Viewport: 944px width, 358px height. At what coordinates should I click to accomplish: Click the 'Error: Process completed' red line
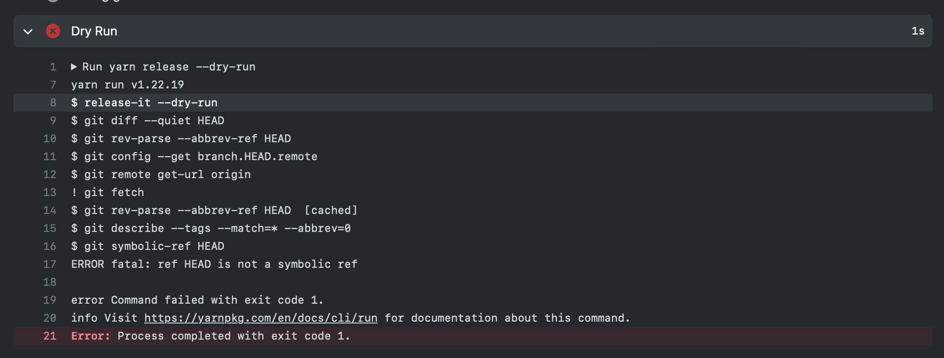point(210,336)
